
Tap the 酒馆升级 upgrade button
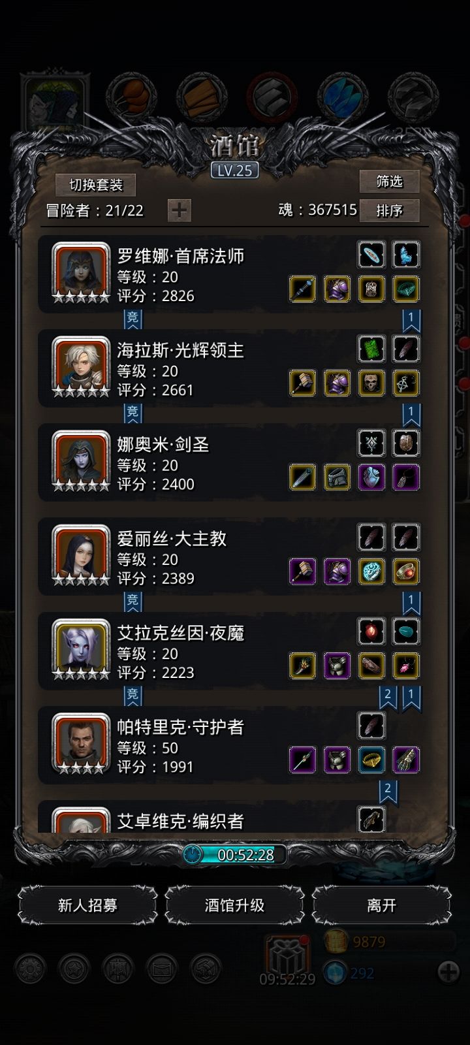[234, 905]
